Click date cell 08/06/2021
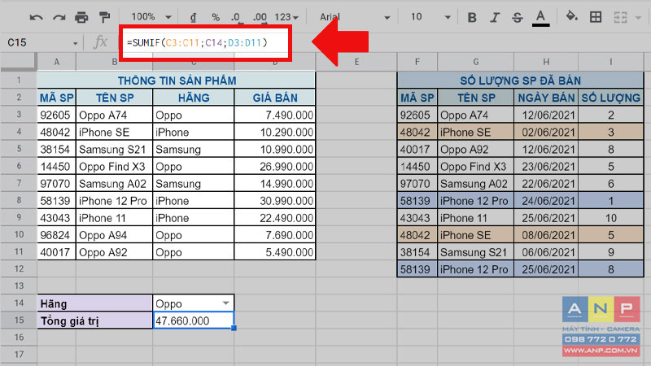 point(546,235)
